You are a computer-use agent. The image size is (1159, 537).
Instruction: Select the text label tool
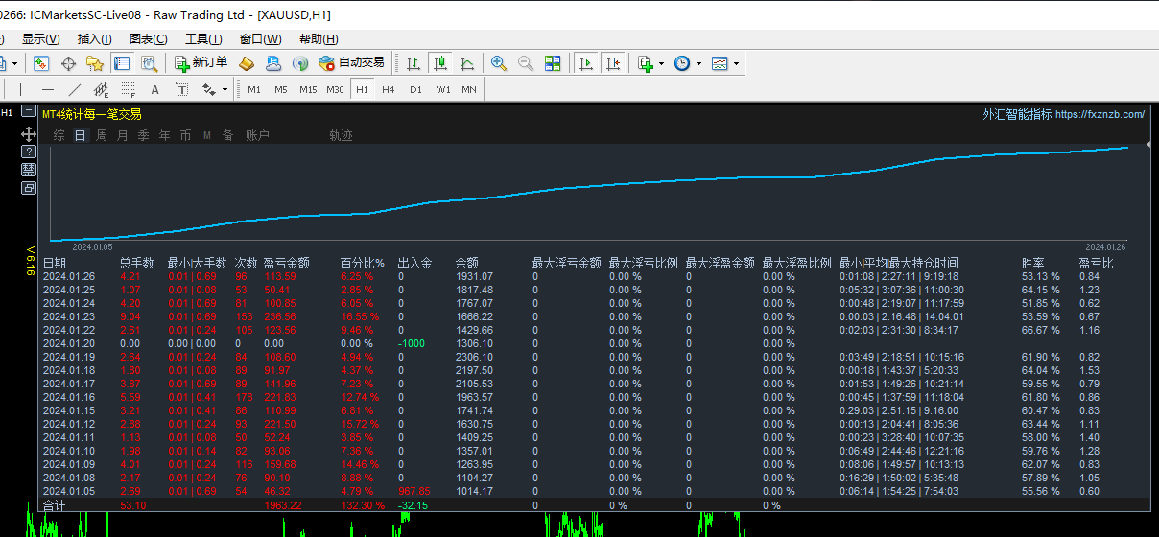coord(181,89)
